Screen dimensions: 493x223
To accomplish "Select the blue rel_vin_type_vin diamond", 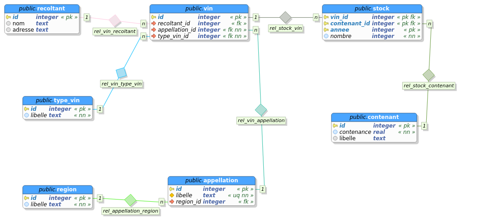I will point(121,73).
